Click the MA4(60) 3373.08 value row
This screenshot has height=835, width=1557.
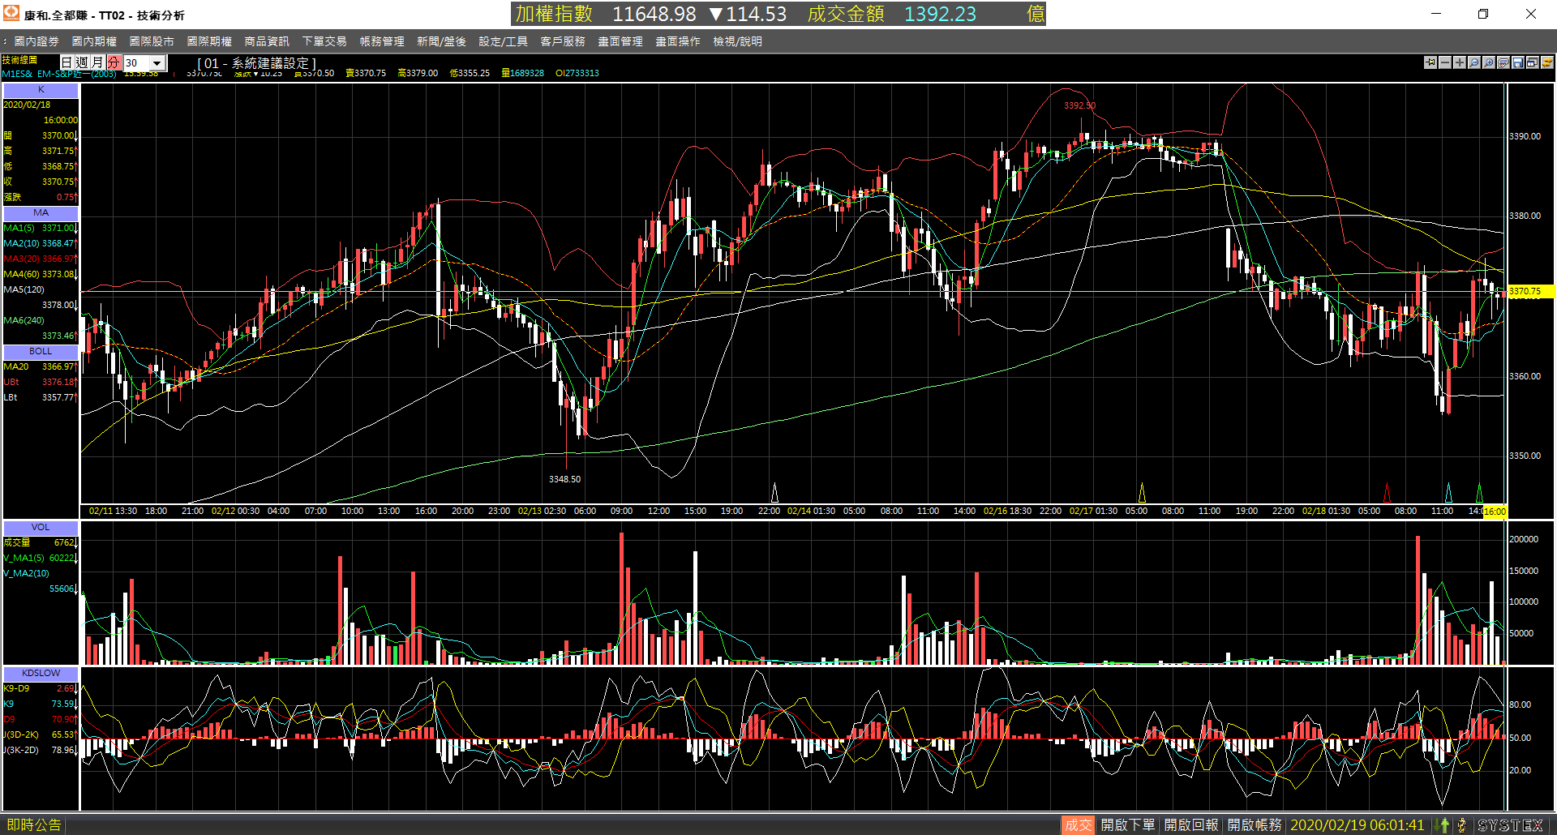point(41,275)
